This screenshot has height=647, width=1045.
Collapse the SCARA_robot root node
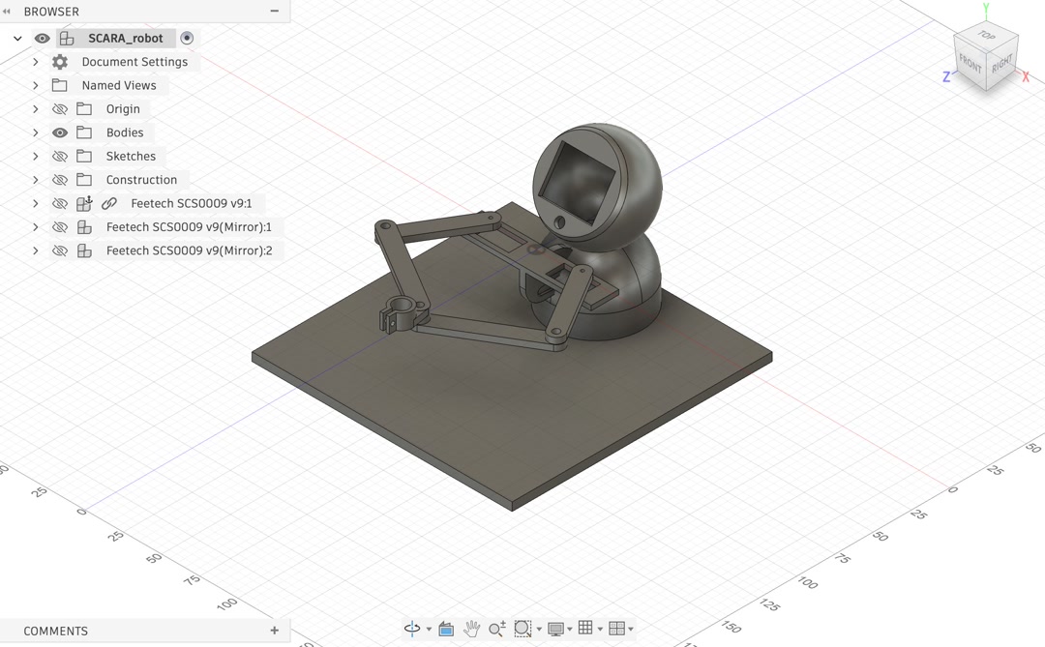point(18,39)
